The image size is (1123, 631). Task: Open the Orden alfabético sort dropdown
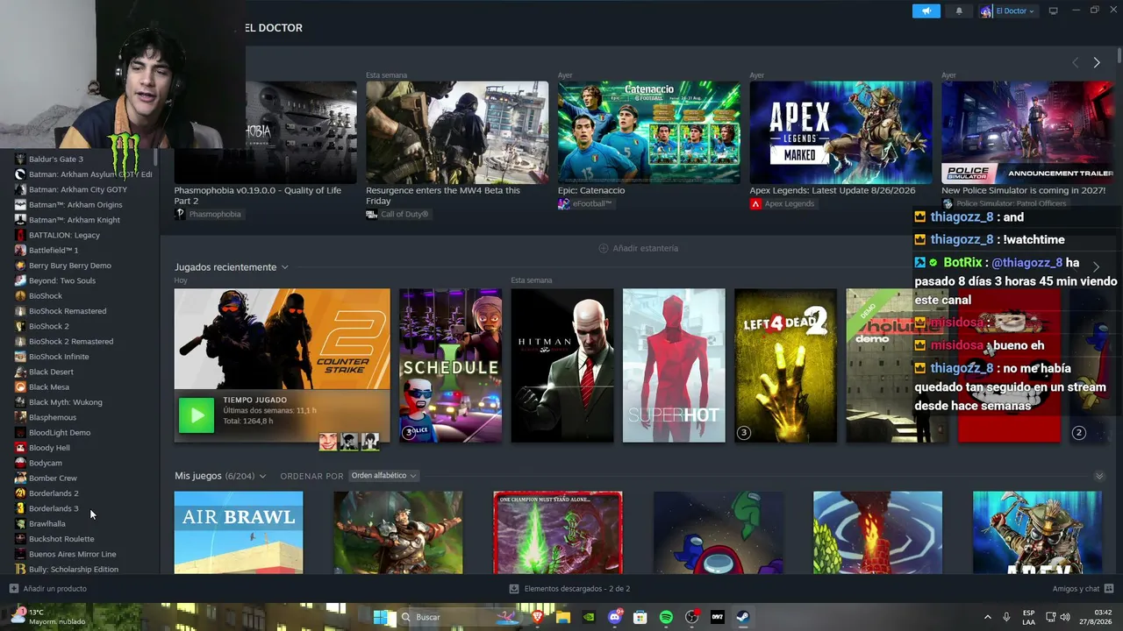383,476
